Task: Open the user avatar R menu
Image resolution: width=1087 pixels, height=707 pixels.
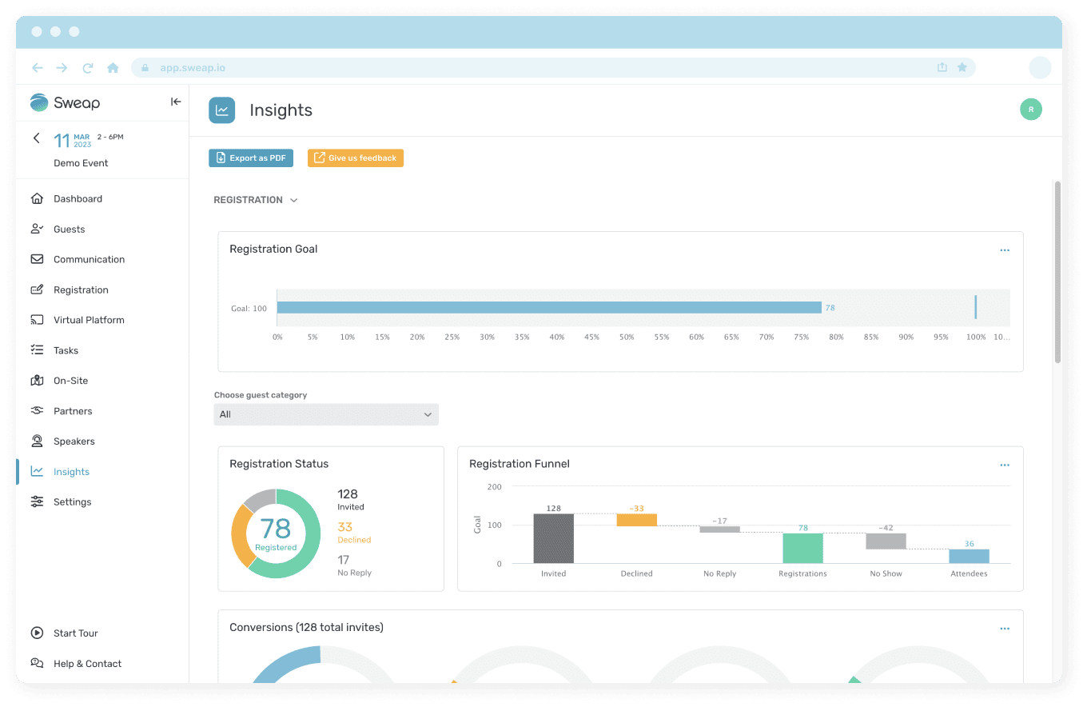Action: click(x=1030, y=110)
